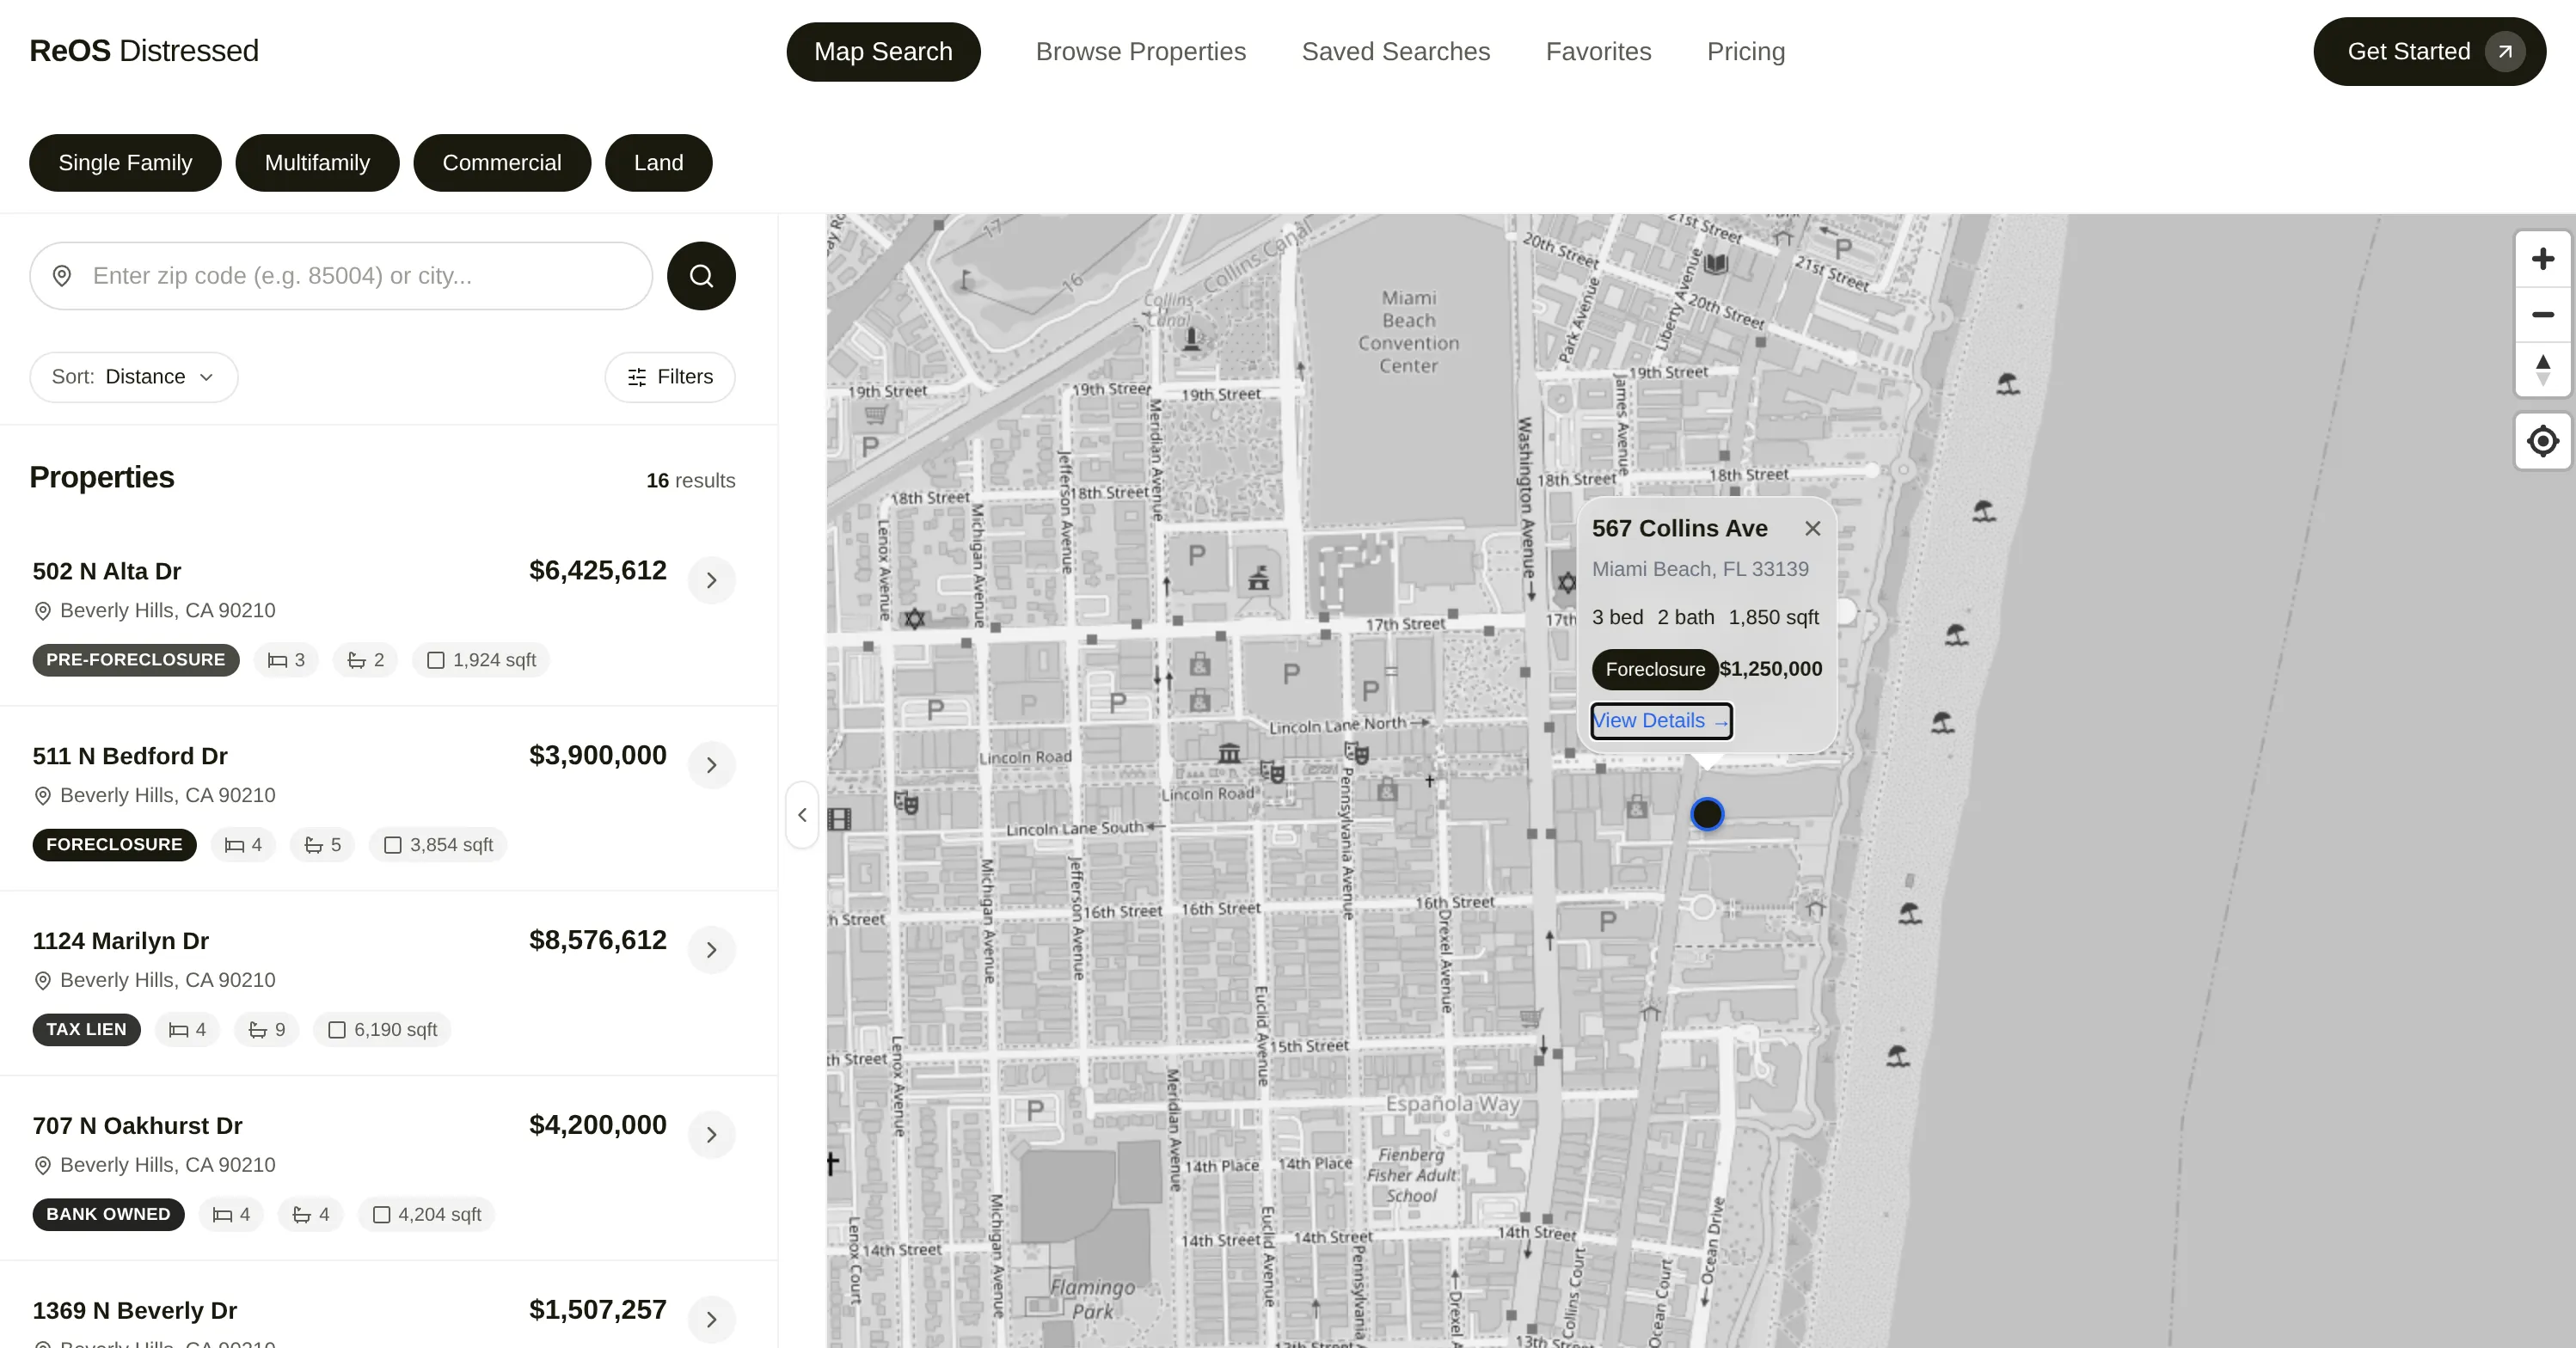Screen dimensions: 2576x1348
Task: Toggle Commercial filter chip
Action: point(502,163)
